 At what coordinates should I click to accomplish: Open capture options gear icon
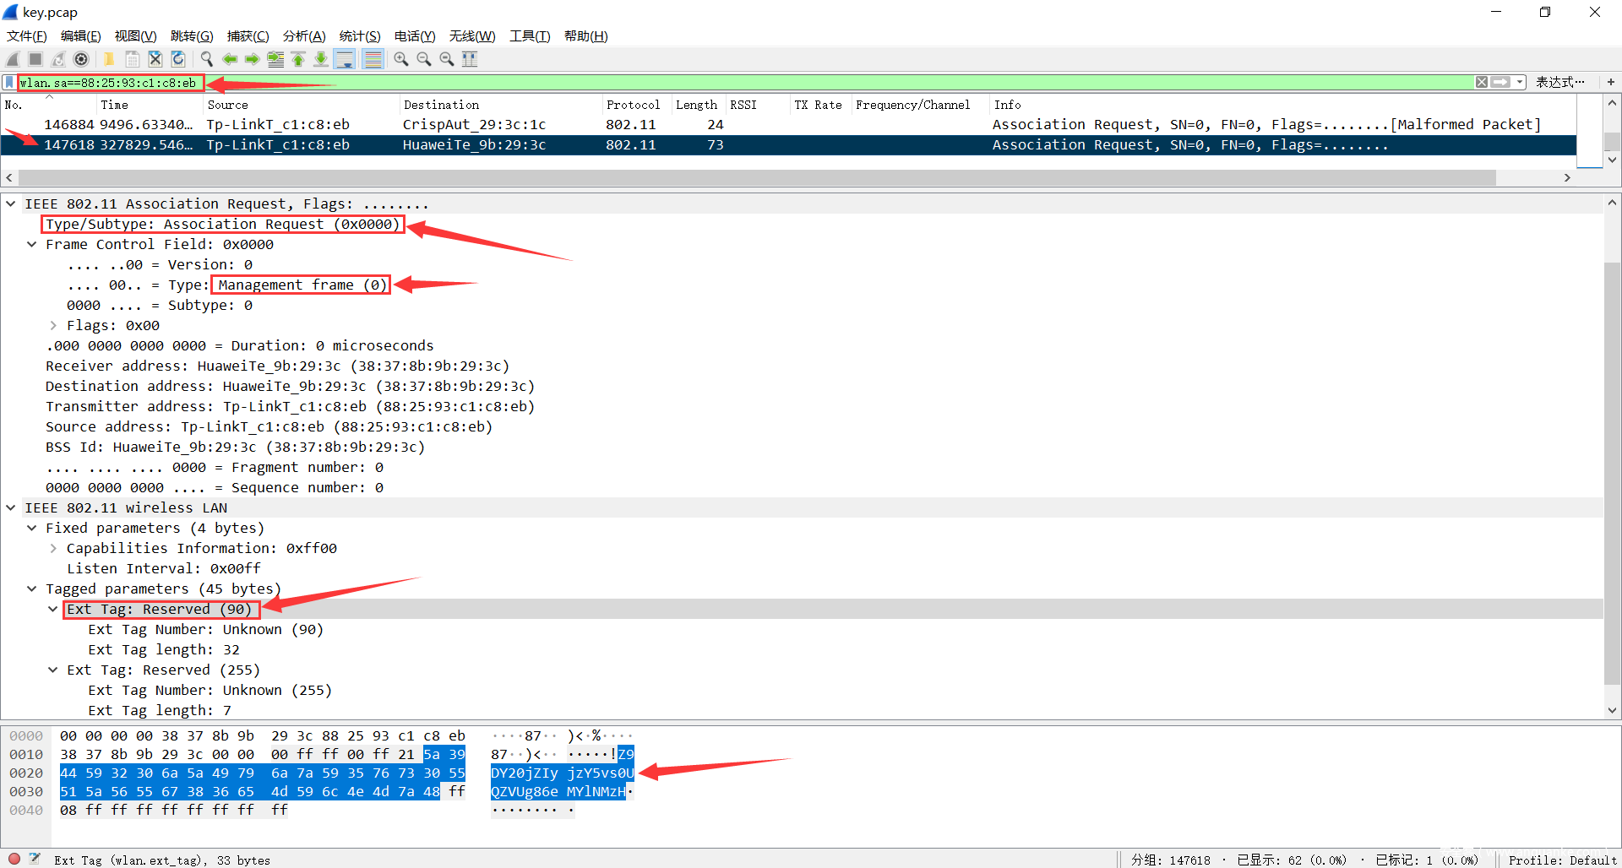[81, 59]
